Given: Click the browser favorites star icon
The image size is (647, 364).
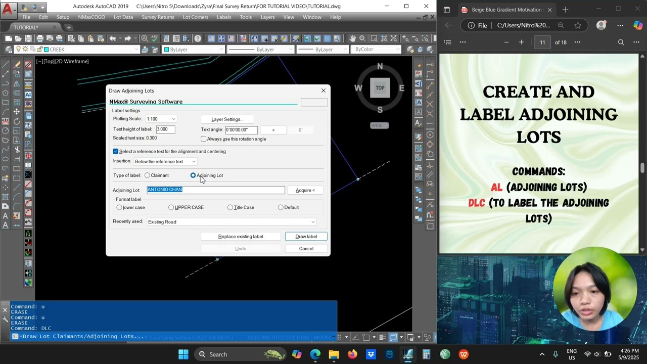Looking at the screenshot, I should (x=578, y=25).
